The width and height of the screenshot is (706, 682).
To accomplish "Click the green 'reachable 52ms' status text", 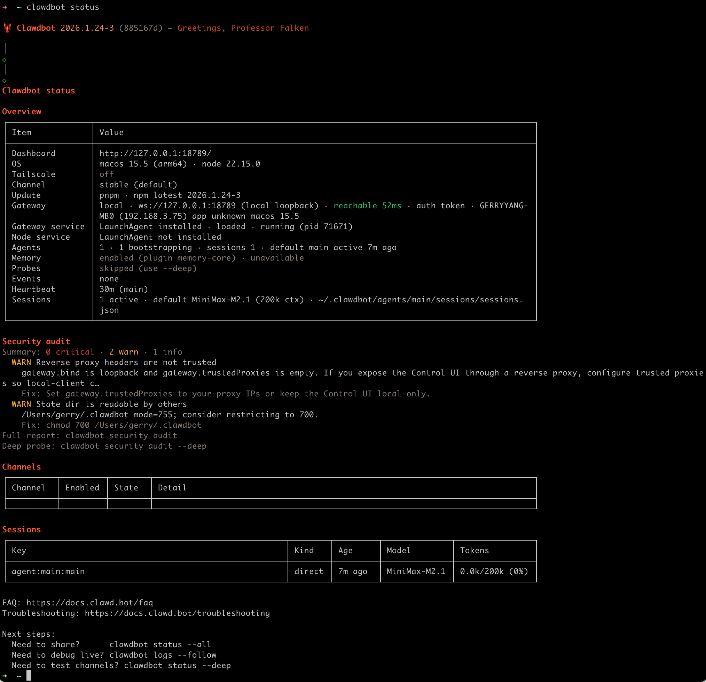I will [x=367, y=206].
